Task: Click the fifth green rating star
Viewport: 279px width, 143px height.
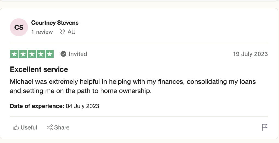Action: click(49, 54)
